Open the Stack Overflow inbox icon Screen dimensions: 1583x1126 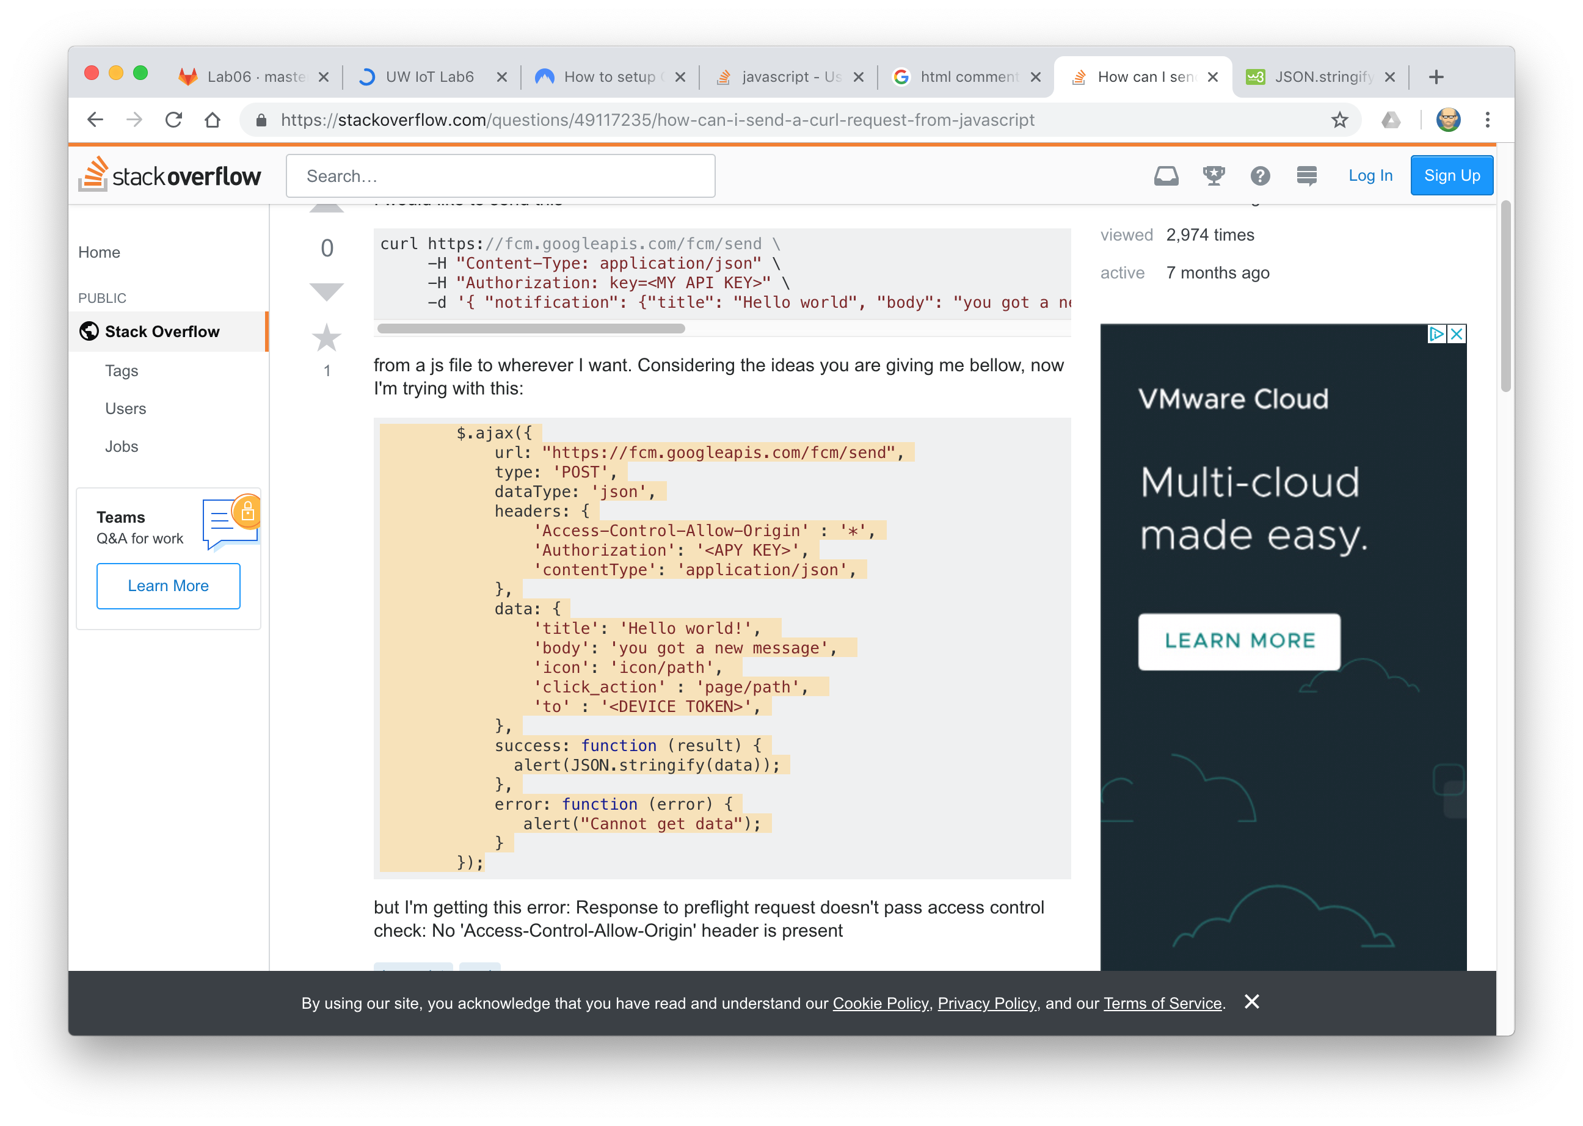pos(1166,176)
